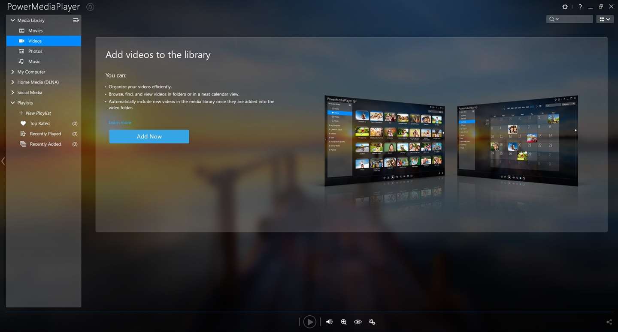Open the help question mark
The height and width of the screenshot is (332, 618).
(580, 7)
